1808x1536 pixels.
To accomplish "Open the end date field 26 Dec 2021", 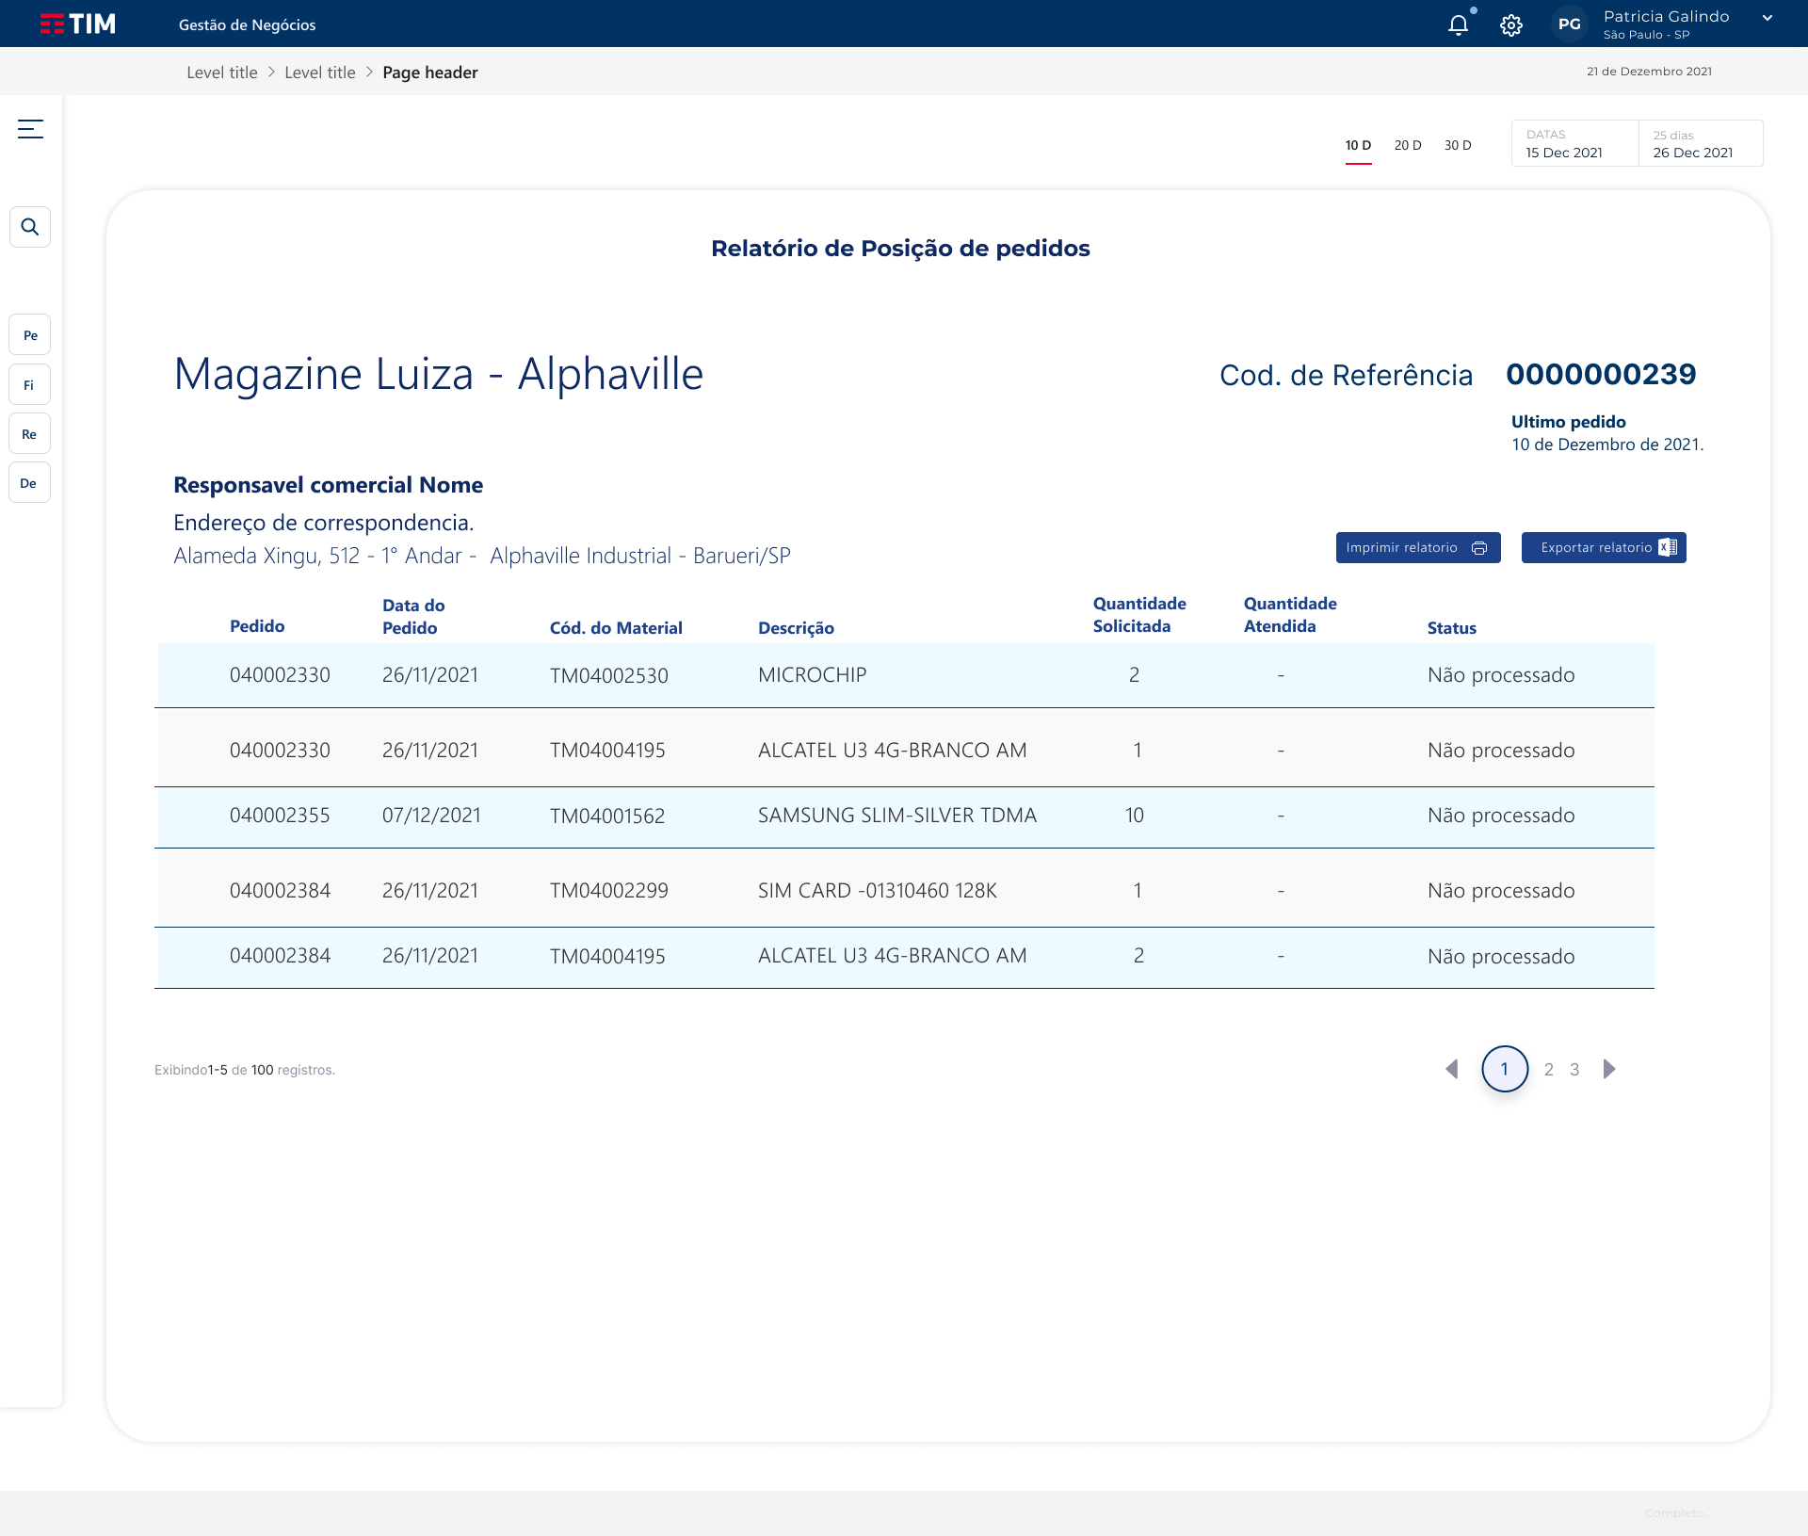I will 1701,143.
